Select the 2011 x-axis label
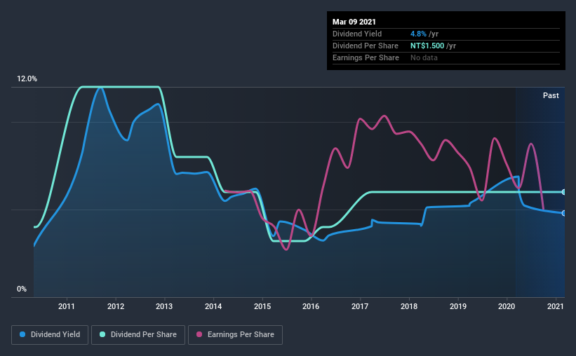Viewport: 576px width, 356px height. [67, 306]
